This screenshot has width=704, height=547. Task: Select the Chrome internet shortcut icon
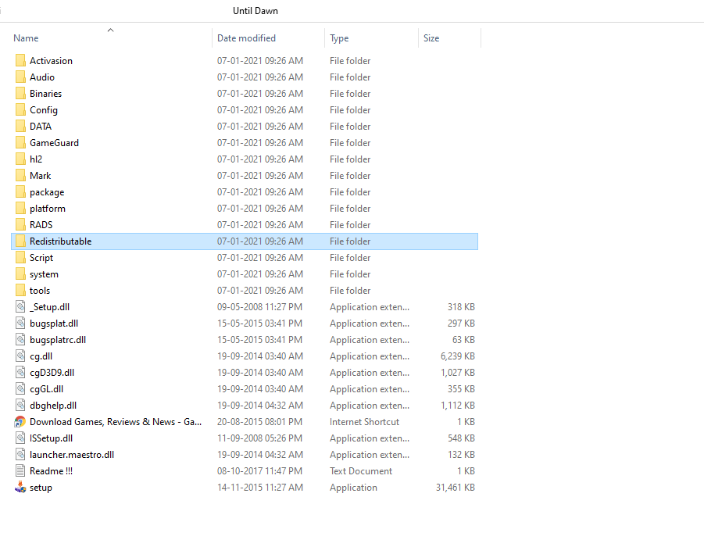click(x=20, y=422)
